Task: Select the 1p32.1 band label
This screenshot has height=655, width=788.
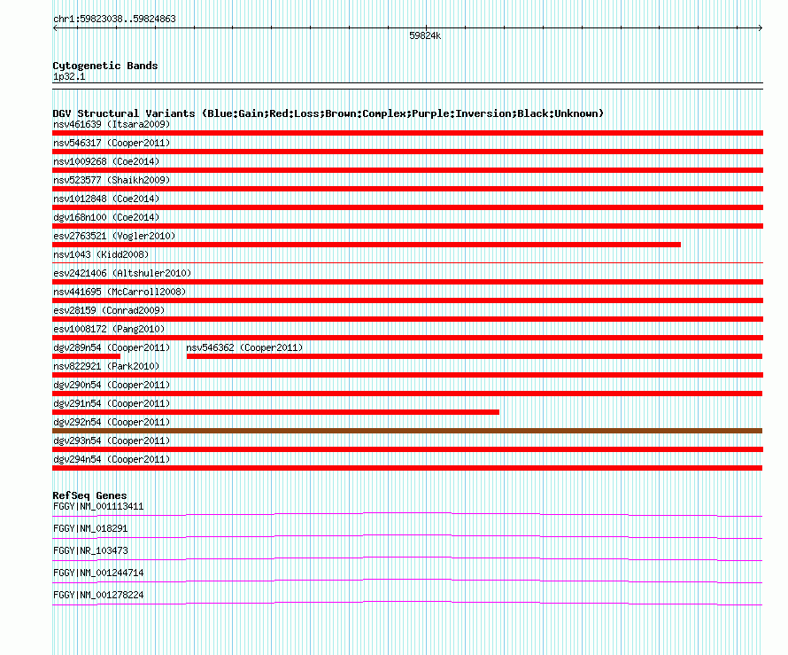Action: click(x=69, y=76)
